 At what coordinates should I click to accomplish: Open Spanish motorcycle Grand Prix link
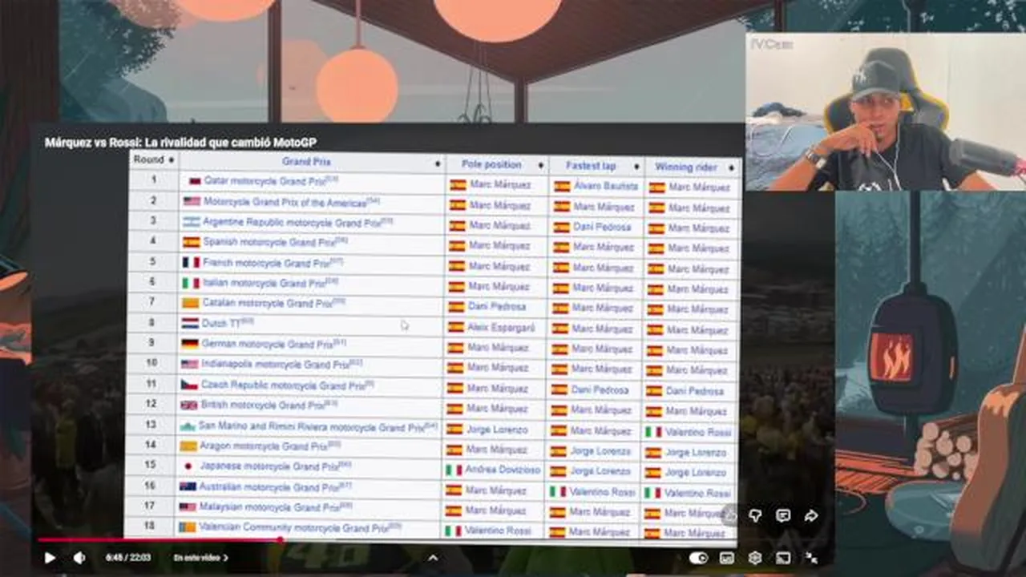click(x=269, y=242)
